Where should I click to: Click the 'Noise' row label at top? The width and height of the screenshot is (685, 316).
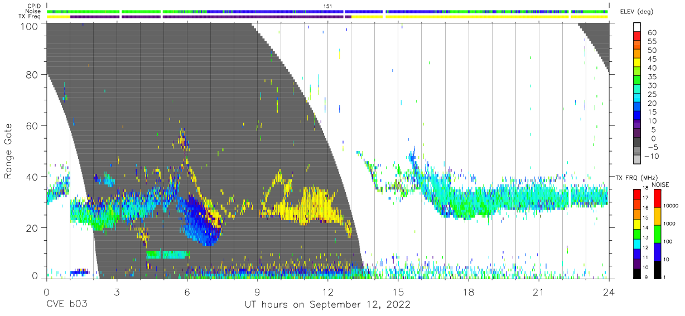33,11
